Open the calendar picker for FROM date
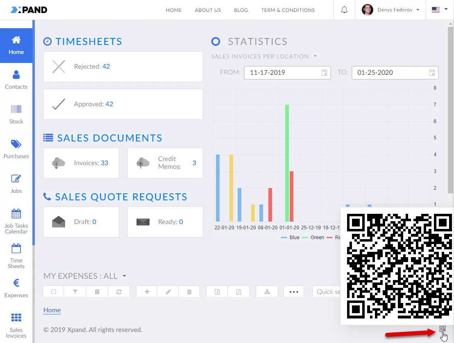Image resolution: width=454 pixels, height=343 pixels. [324, 73]
